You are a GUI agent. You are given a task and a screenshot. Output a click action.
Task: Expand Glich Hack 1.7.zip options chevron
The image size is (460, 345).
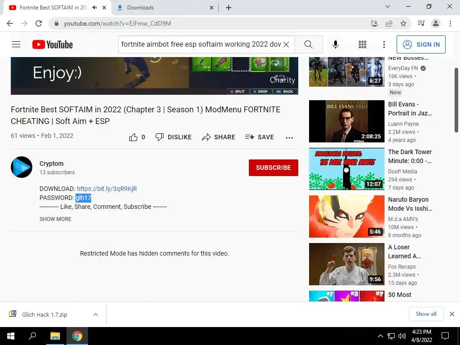pyautogui.click(x=96, y=314)
